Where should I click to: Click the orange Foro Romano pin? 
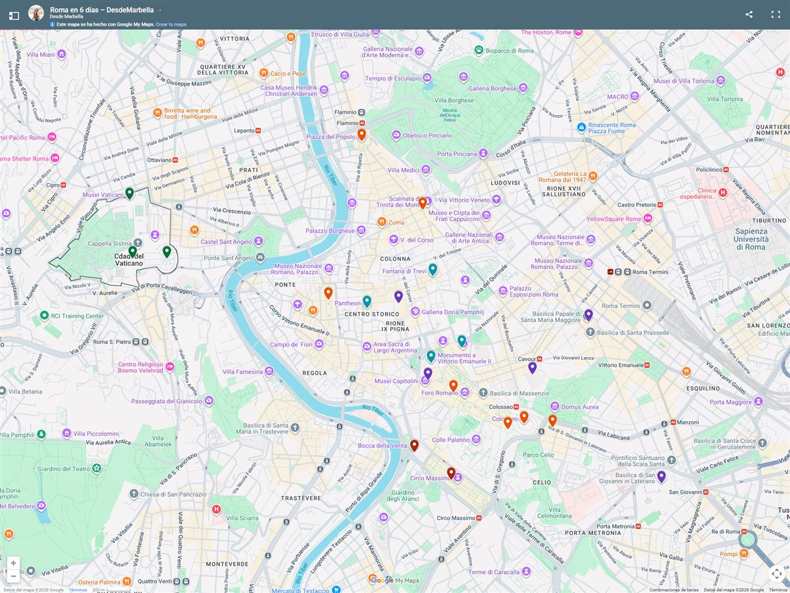coord(453,385)
